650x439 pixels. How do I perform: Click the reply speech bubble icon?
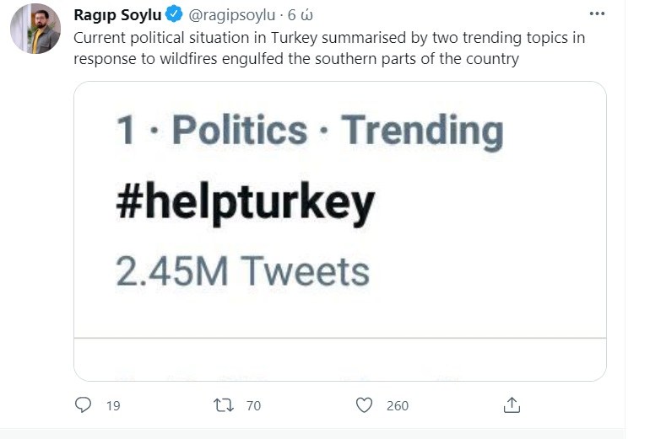pyautogui.click(x=83, y=405)
